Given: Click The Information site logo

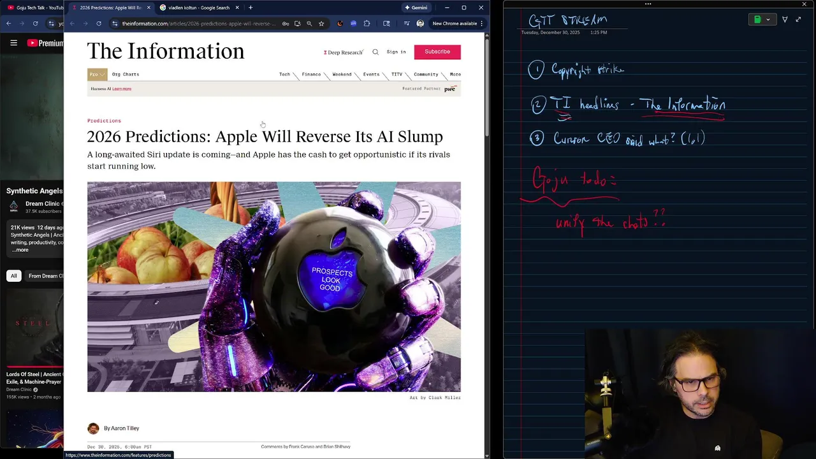Looking at the screenshot, I should coord(166,51).
